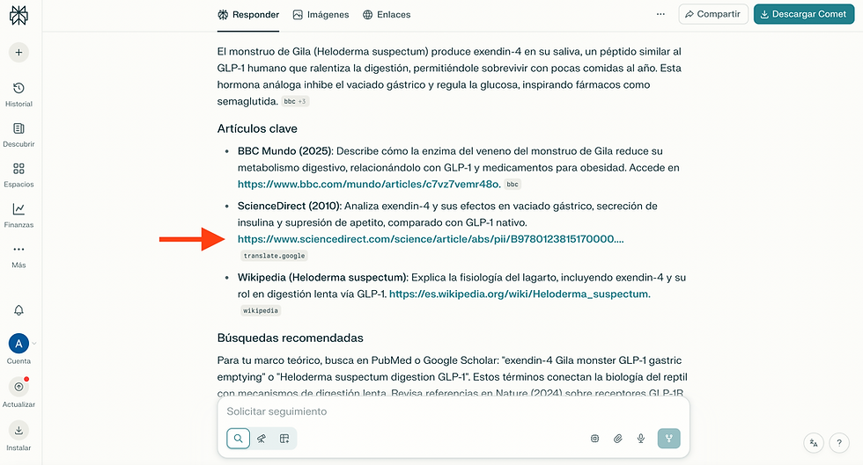Open the Perplexity logo home

[x=18, y=16]
